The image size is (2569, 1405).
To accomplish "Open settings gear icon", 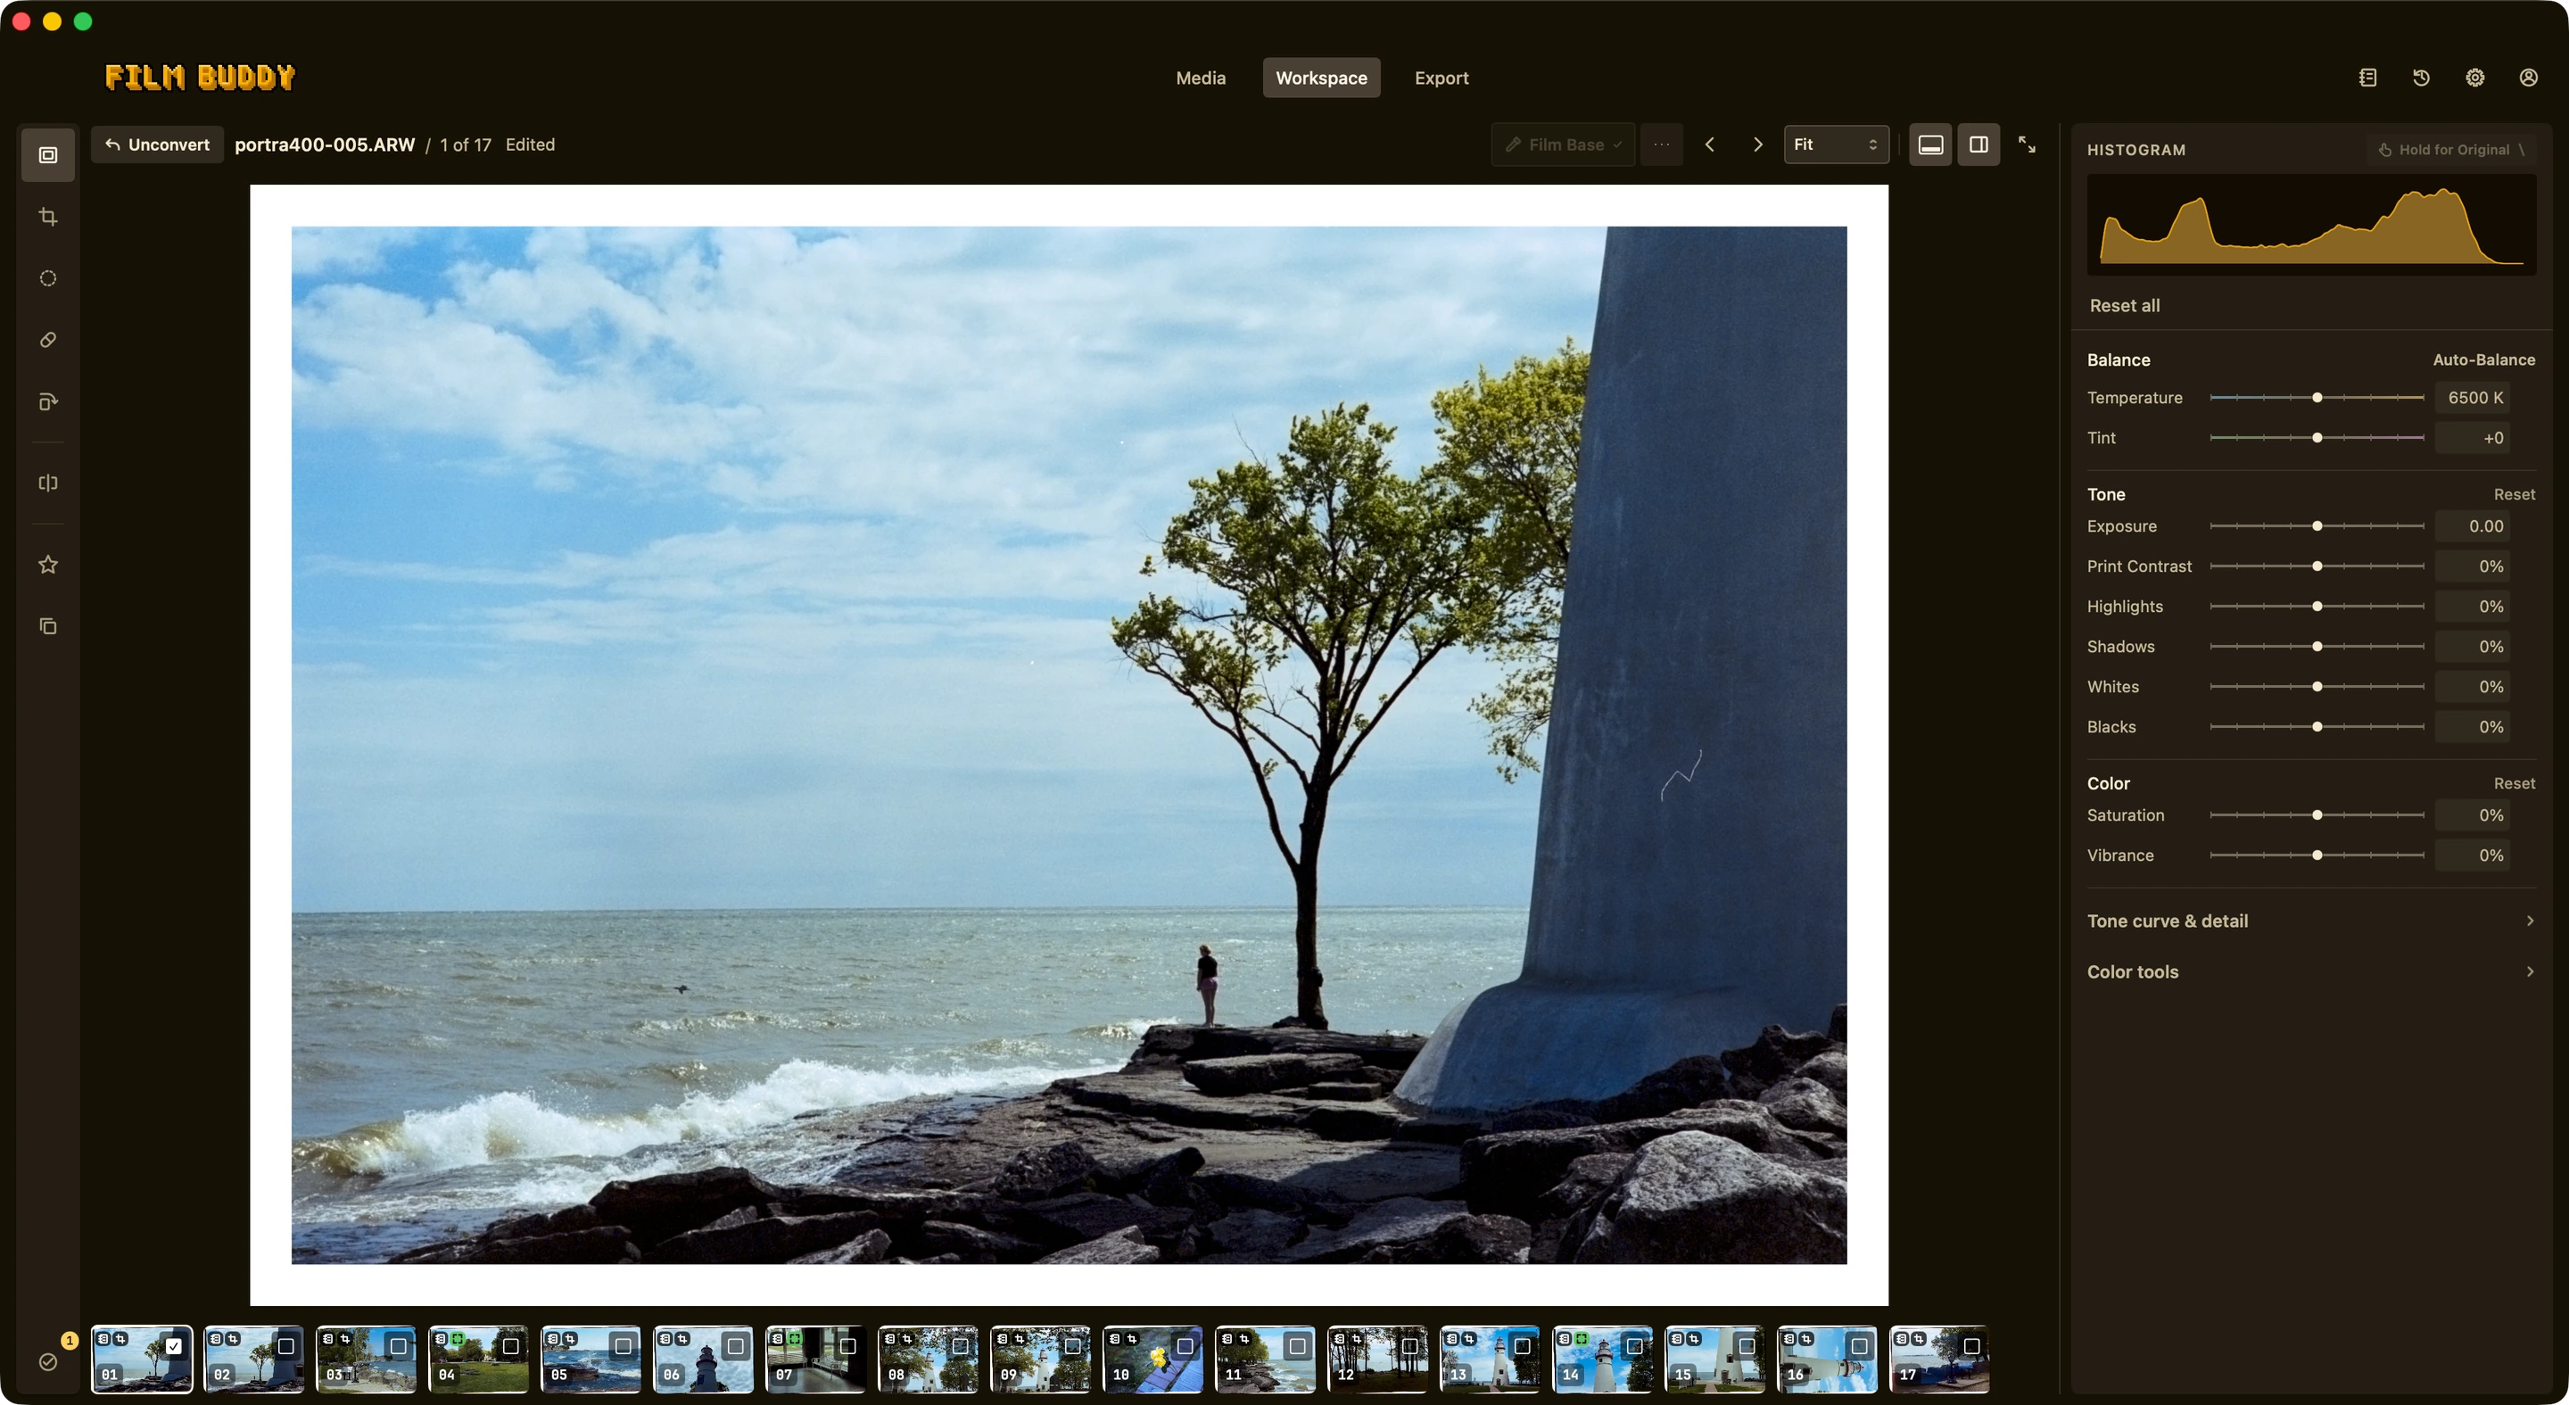I will tap(2475, 78).
